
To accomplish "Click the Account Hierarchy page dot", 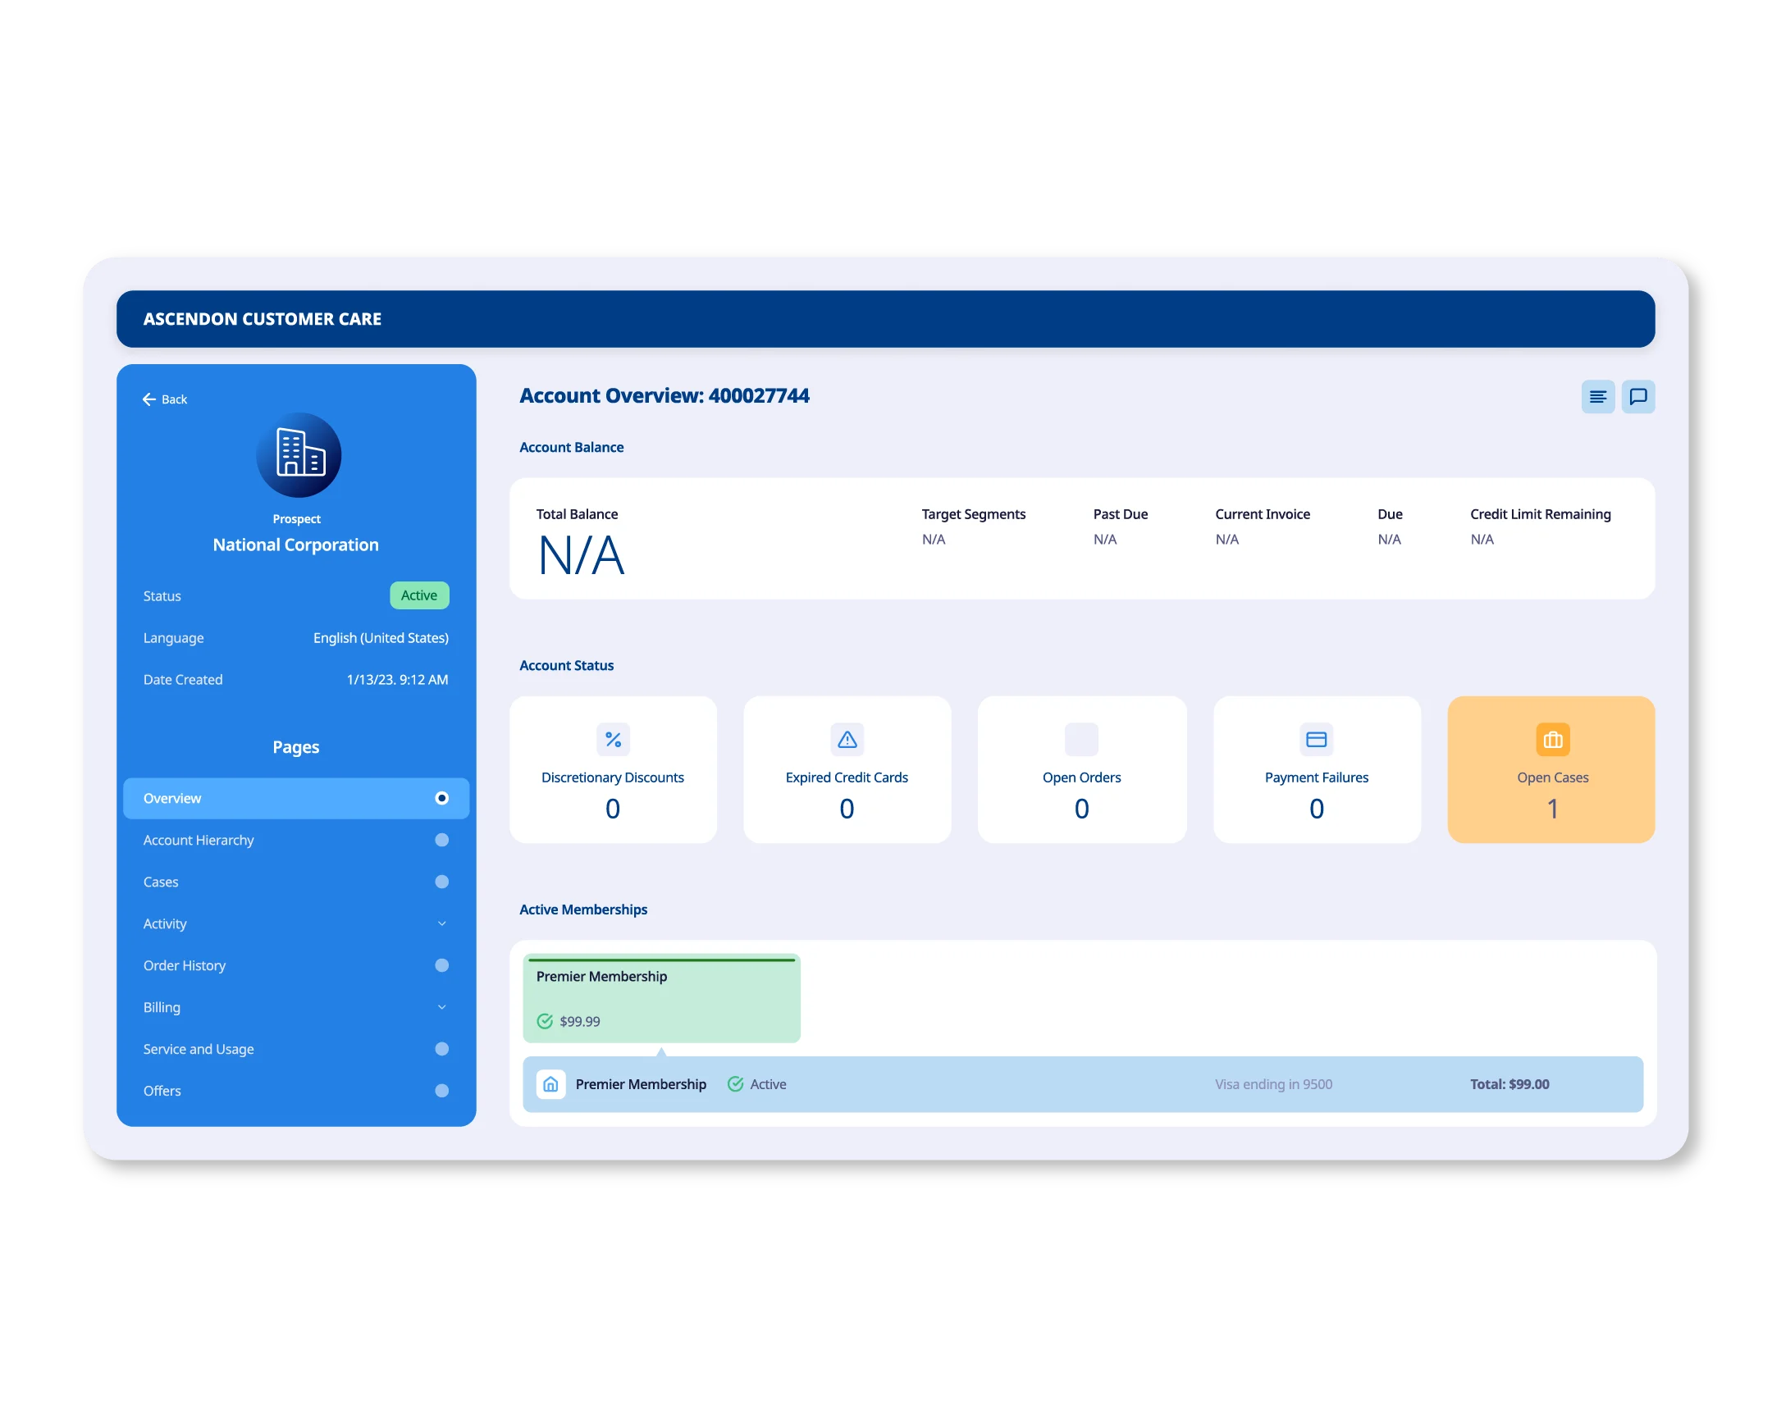I will [441, 840].
